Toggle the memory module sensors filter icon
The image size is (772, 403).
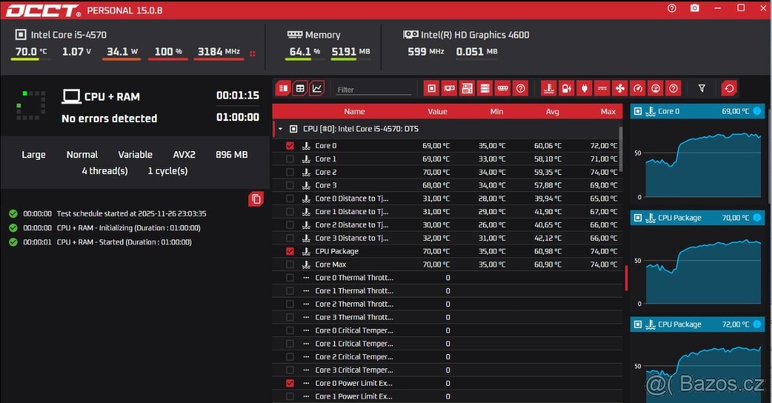click(x=503, y=88)
